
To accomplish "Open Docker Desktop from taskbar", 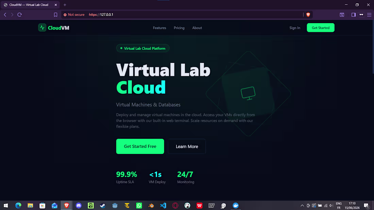I will pos(236,206).
